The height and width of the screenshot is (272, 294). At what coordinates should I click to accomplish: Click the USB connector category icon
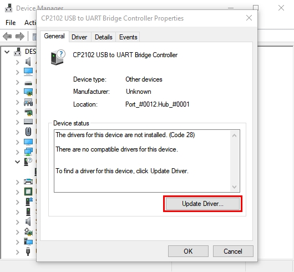tap(28, 251)
